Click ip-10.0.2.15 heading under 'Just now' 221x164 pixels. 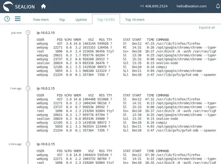tap(45, 33)
